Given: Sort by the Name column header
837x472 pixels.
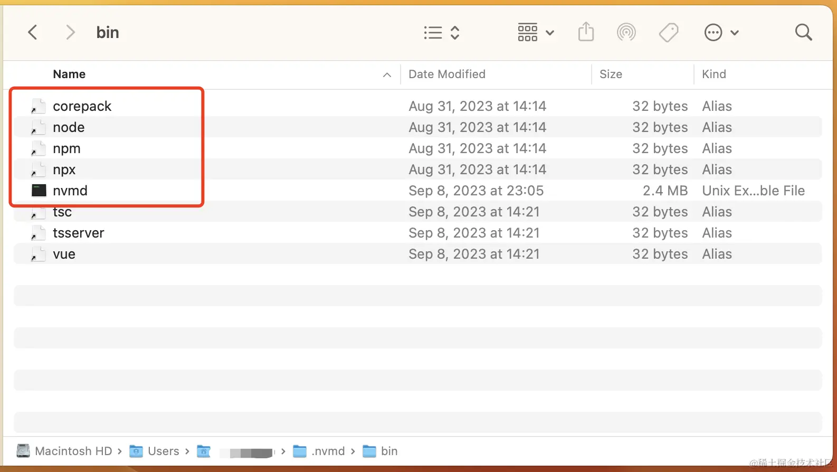Looking at the screenshot, I should tap(69, 74).
